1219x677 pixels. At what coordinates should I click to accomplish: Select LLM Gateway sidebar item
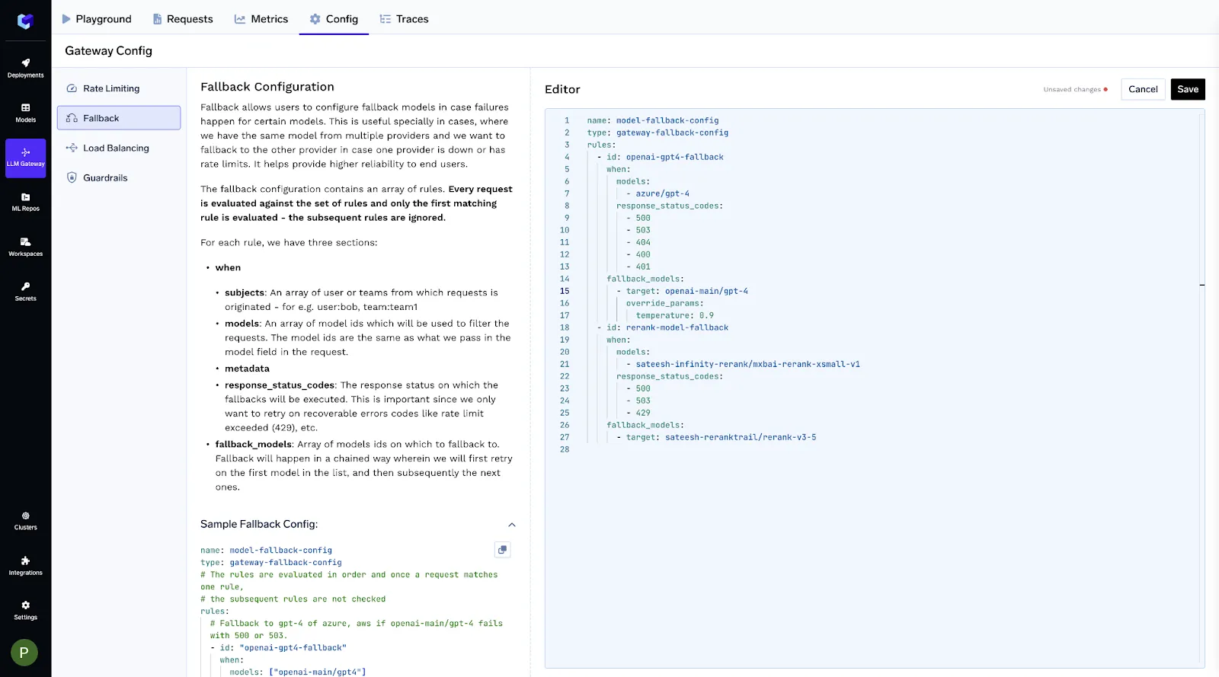[x=25, y=158]
